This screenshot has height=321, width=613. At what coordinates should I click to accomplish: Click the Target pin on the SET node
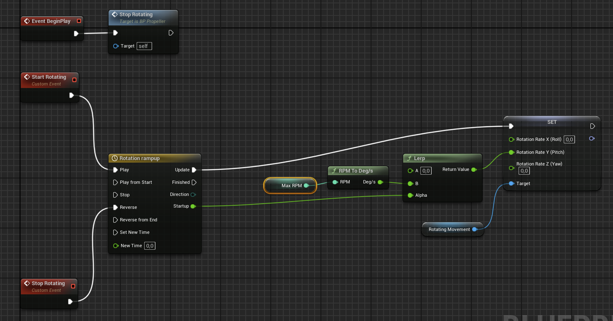[x=511, y=183]
